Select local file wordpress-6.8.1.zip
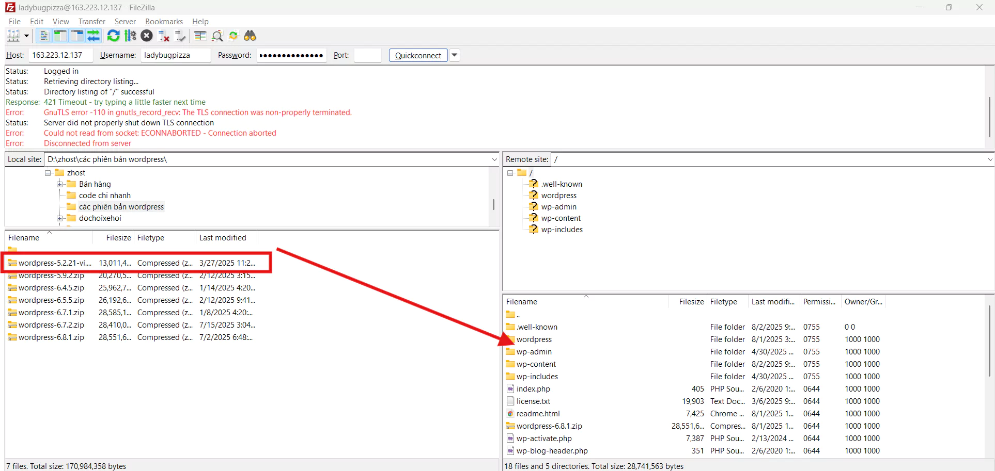This screenshot has width=995, height=471. pyautogui.click(x=132, y=337)
